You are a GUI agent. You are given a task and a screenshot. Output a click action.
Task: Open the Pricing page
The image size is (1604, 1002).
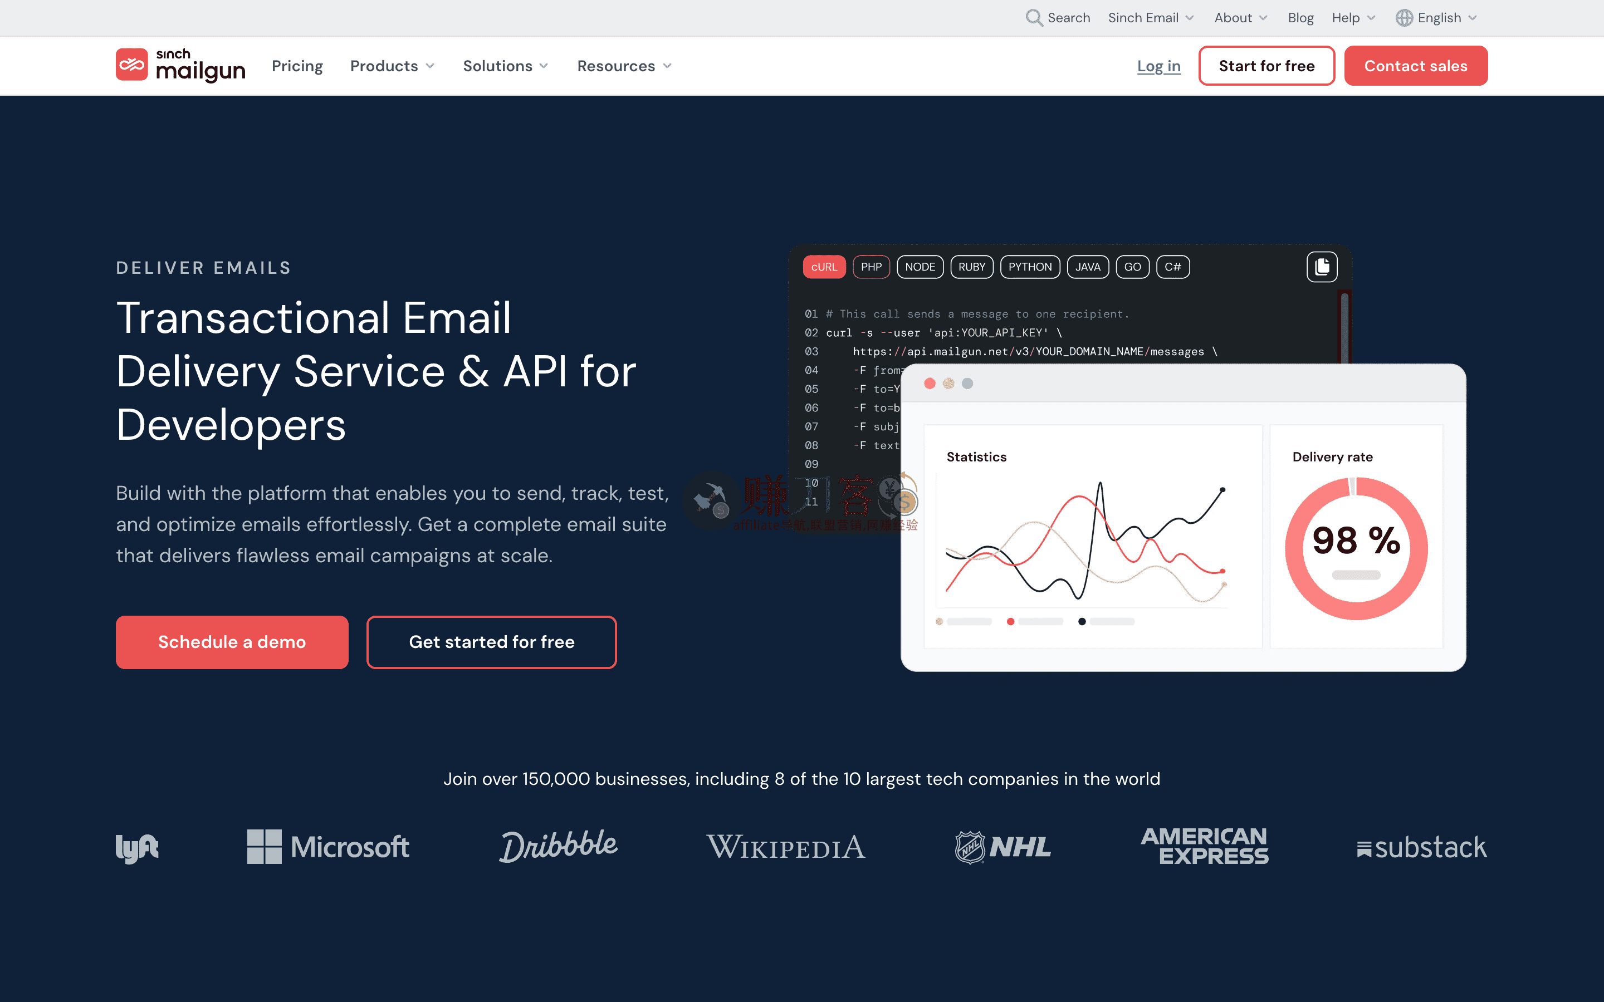297,66
